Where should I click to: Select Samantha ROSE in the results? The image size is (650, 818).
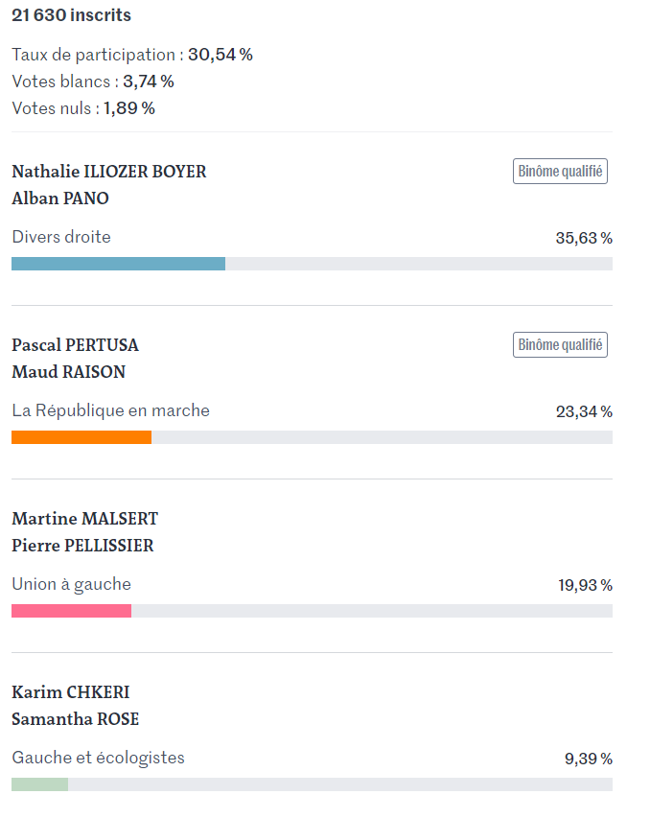coord(75,719)
